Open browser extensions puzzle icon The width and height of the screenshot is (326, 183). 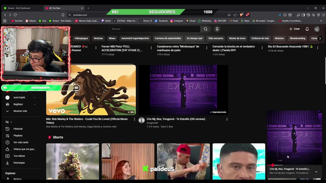click(x=285, y=15)
